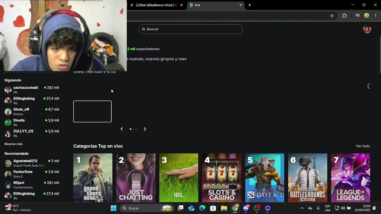Image resolution: width=381 pixels, height=214 pixels.
Task: Open ZULLYY_CS channel in sidebar
Action: tap(32, 133)
